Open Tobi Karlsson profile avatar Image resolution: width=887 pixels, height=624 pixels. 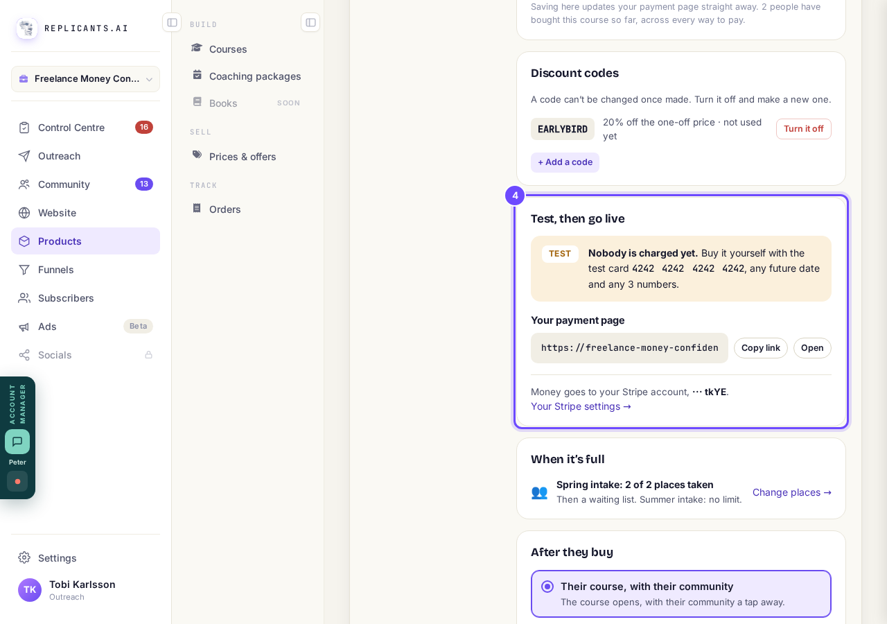[30, 590]
